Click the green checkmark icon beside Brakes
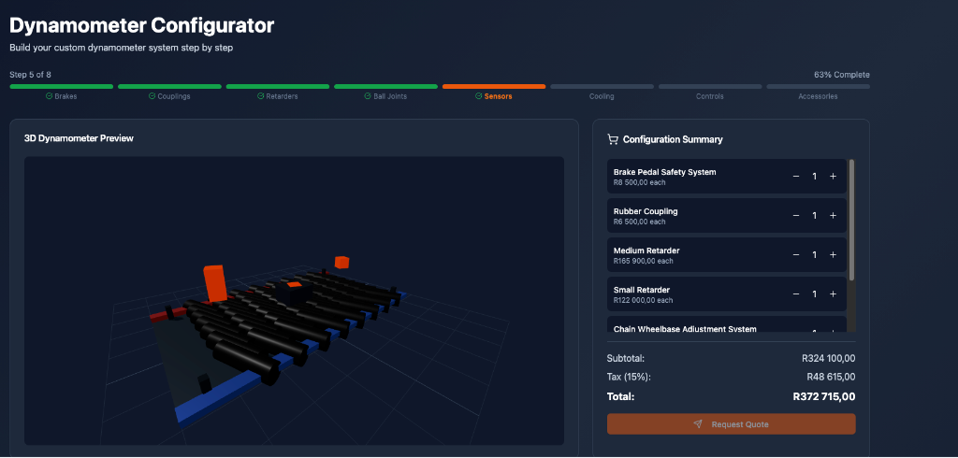This screenshot has width=958, height=458. [49, 96]
